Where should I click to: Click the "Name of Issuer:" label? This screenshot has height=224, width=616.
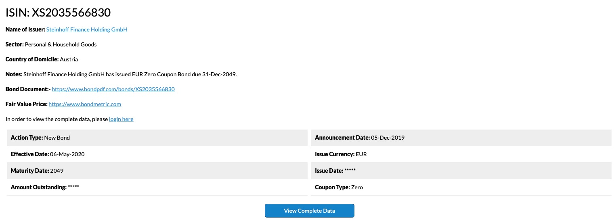pos(25,29)
